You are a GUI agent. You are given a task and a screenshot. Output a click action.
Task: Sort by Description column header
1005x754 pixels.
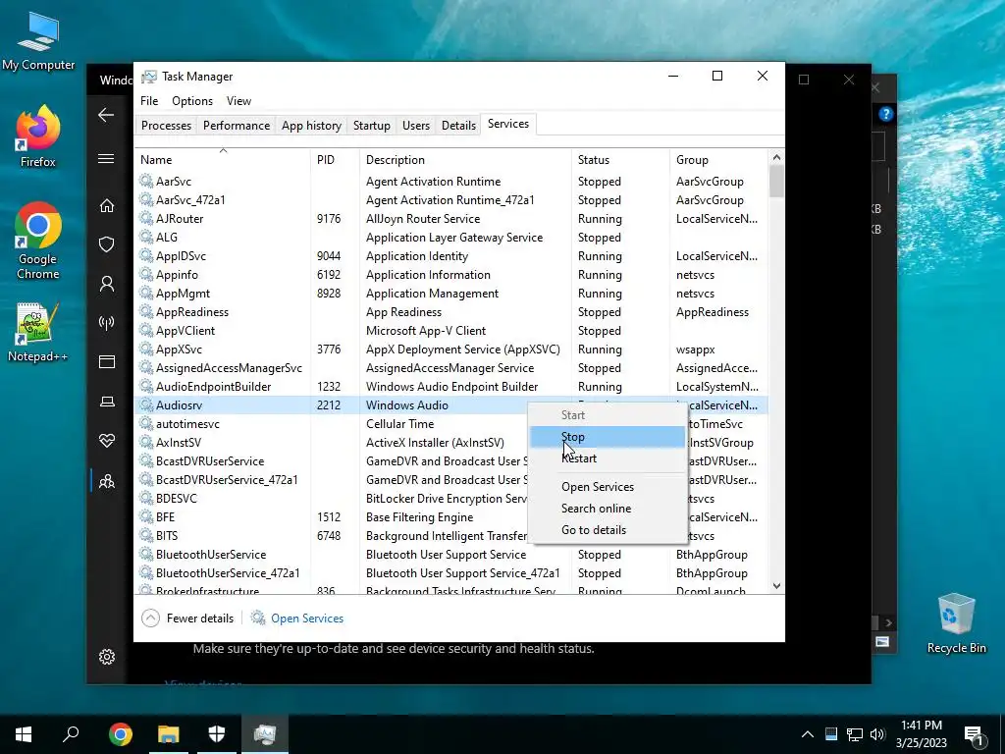[466, 160]
